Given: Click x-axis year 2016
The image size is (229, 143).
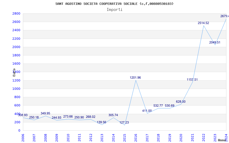Looking at the screenshot, I should [x=136, y=138].
